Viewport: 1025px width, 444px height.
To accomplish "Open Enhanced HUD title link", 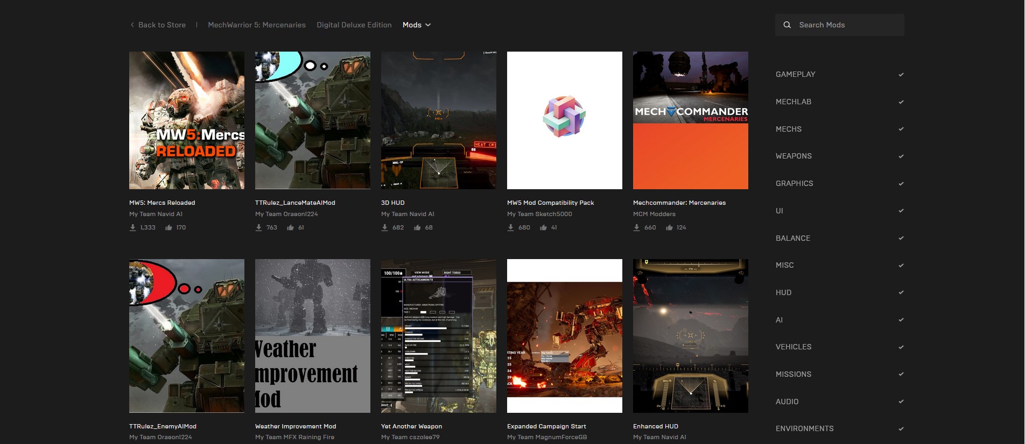I will 656,426.
